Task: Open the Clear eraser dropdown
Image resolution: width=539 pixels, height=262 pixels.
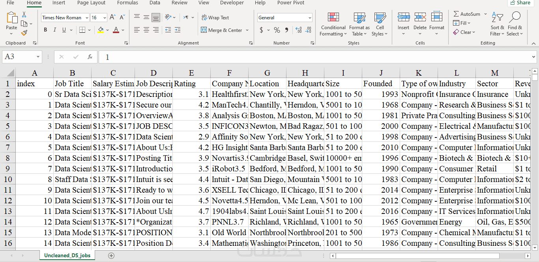Action: pyautogui.click(x=464, y=32)
